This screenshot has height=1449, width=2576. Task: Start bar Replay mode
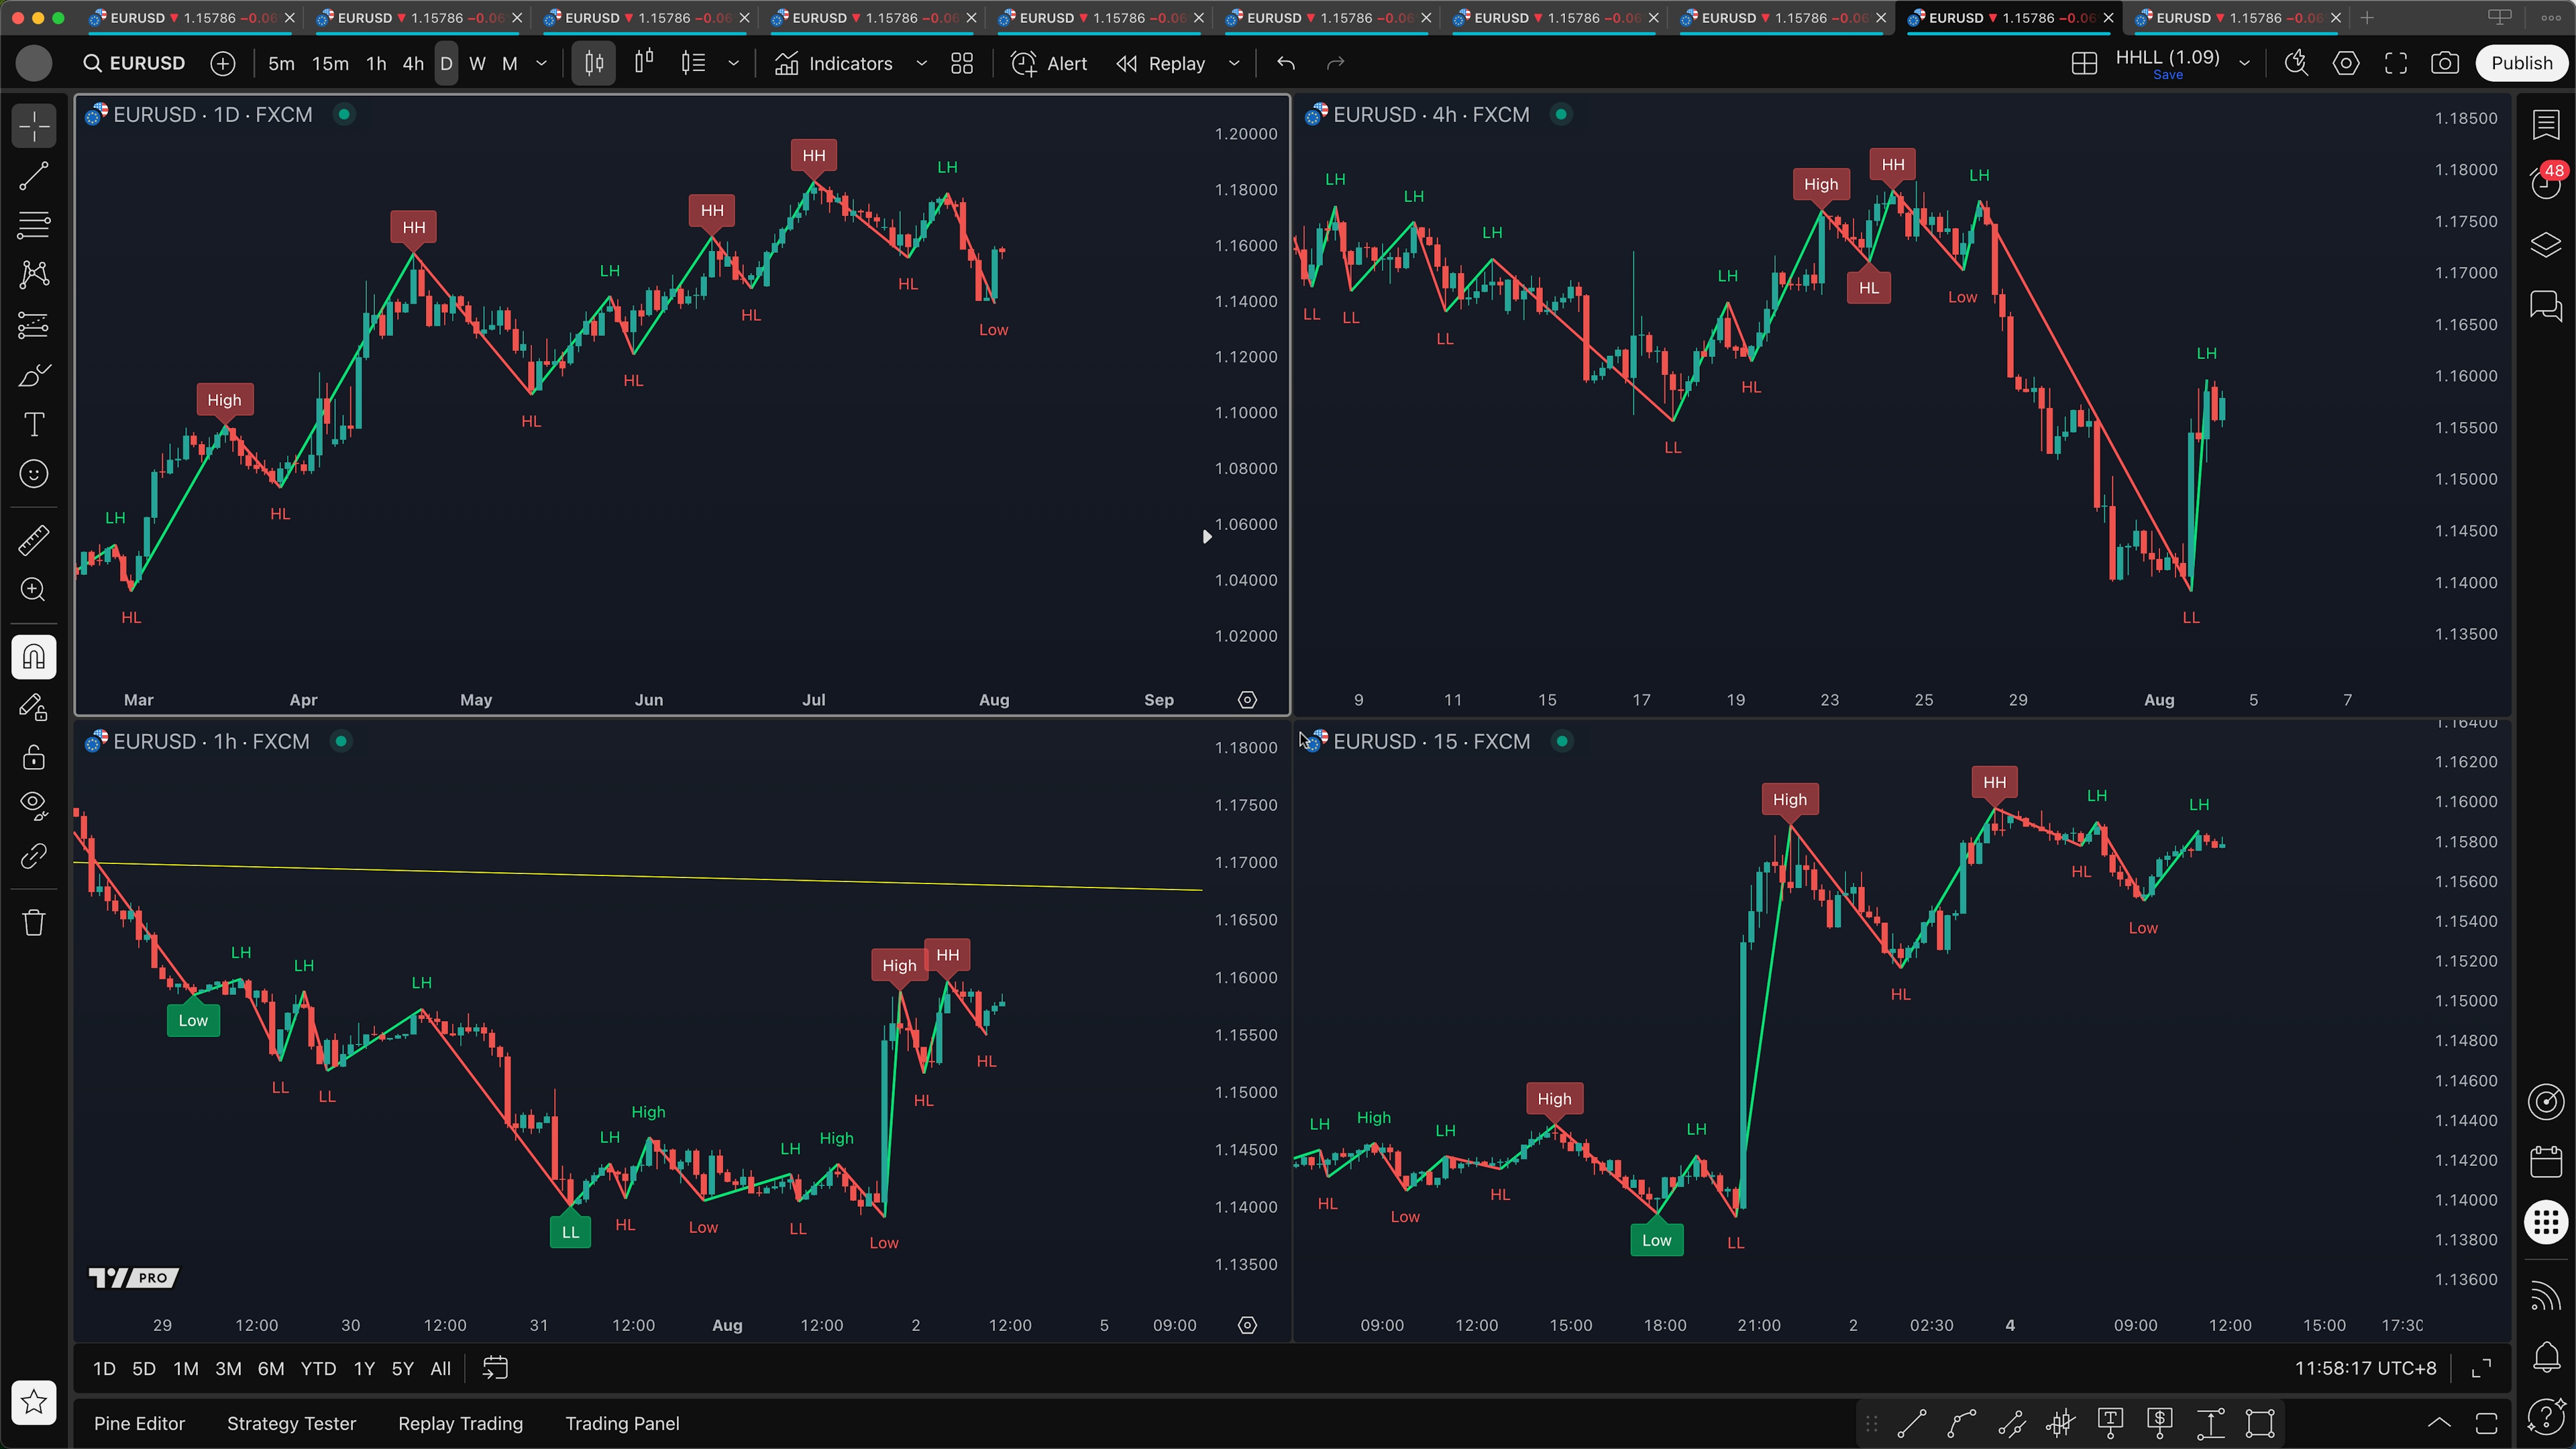(1161, 63)
